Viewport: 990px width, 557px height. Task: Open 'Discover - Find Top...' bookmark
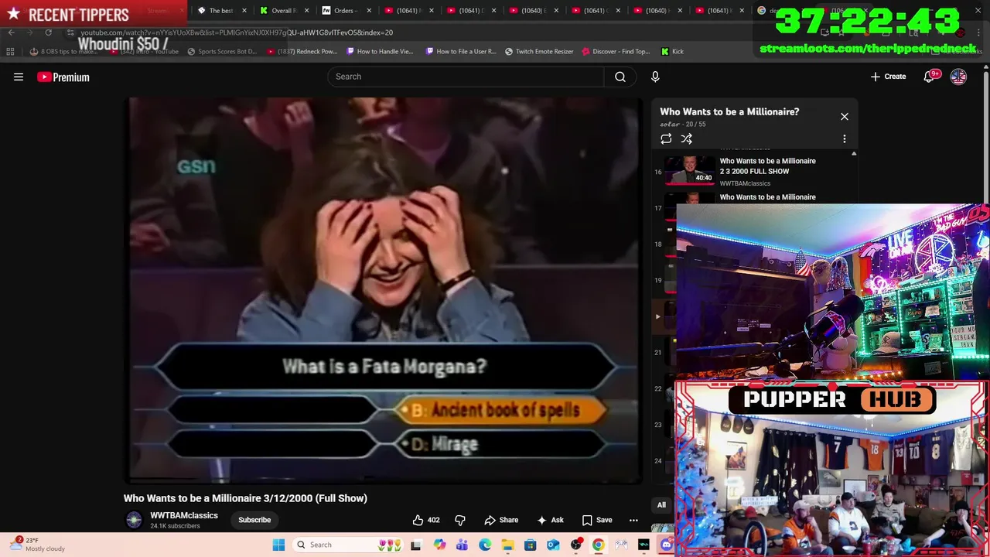[616, 51]
